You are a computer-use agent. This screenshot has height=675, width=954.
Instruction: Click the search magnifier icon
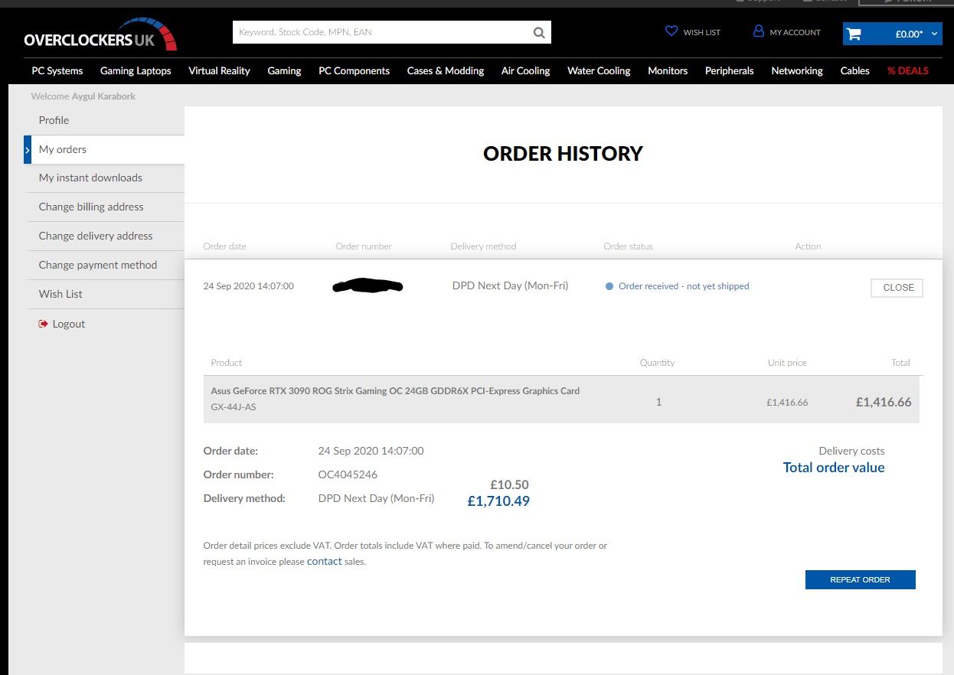[539, 32]
